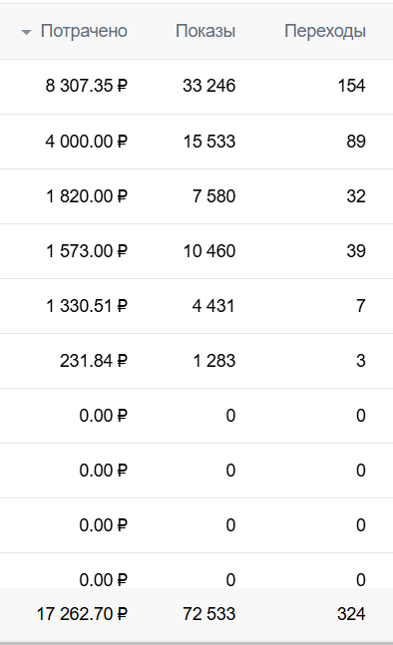Sort by the Потрачено column header
Viewport: 393px width, 645px height.
click(x=84, y=31)
